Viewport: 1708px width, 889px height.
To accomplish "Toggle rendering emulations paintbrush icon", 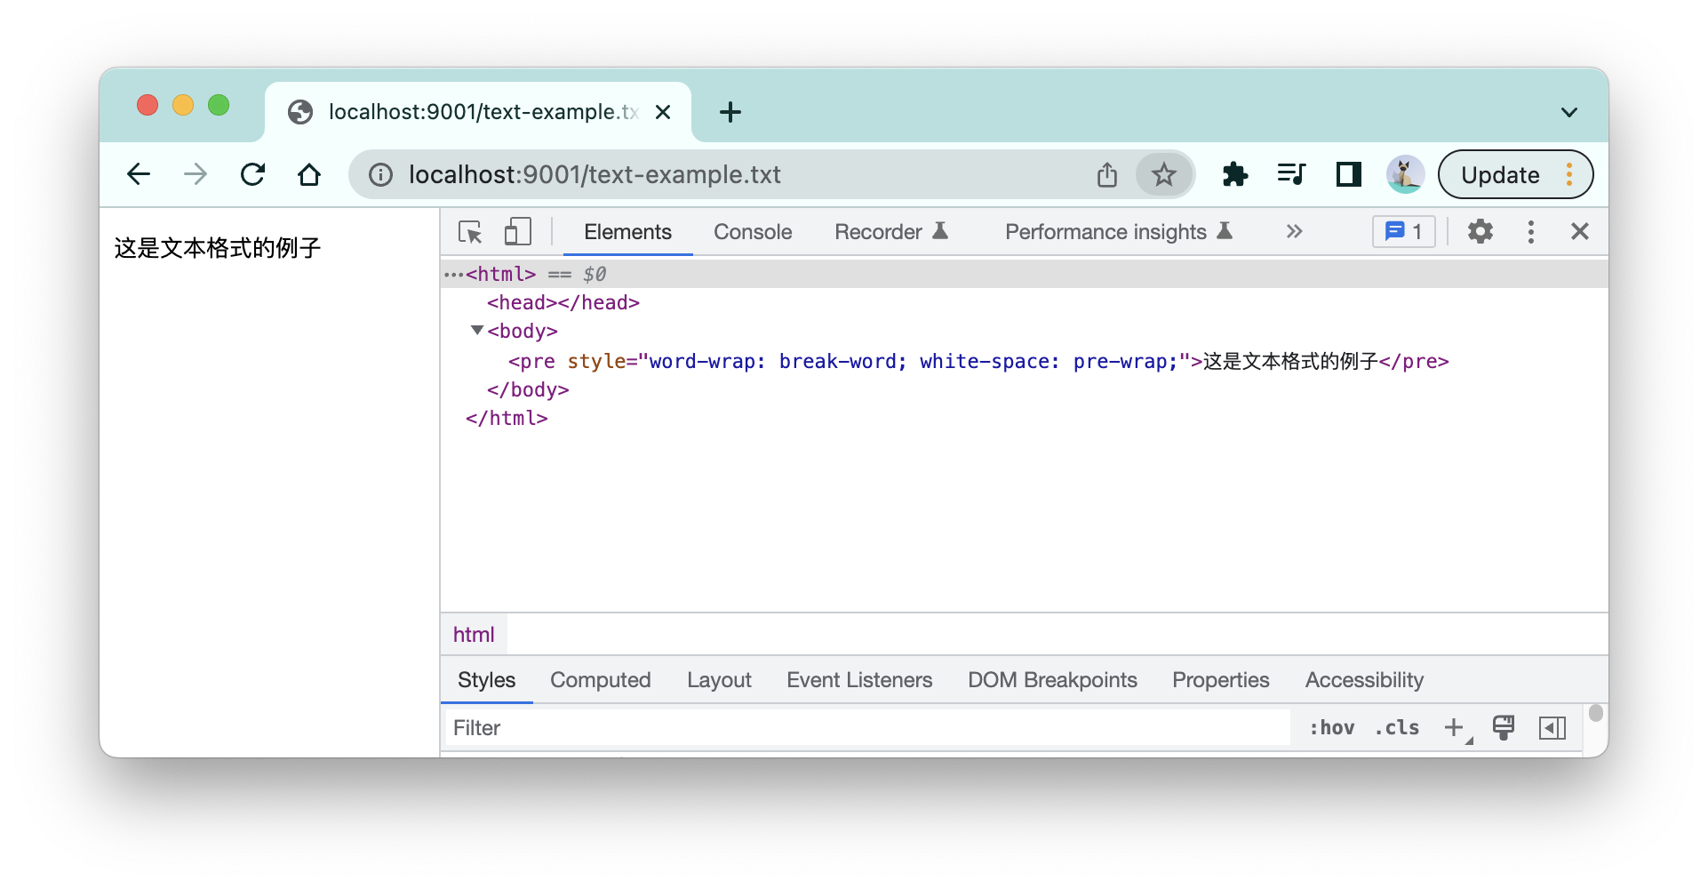I will coord(1504,728).
